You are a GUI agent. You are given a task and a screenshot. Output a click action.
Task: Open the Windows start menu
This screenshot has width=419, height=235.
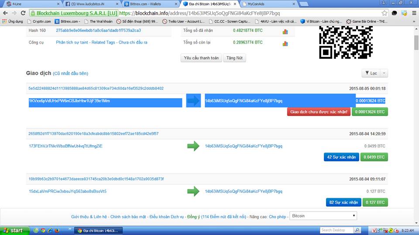point(14,231)
